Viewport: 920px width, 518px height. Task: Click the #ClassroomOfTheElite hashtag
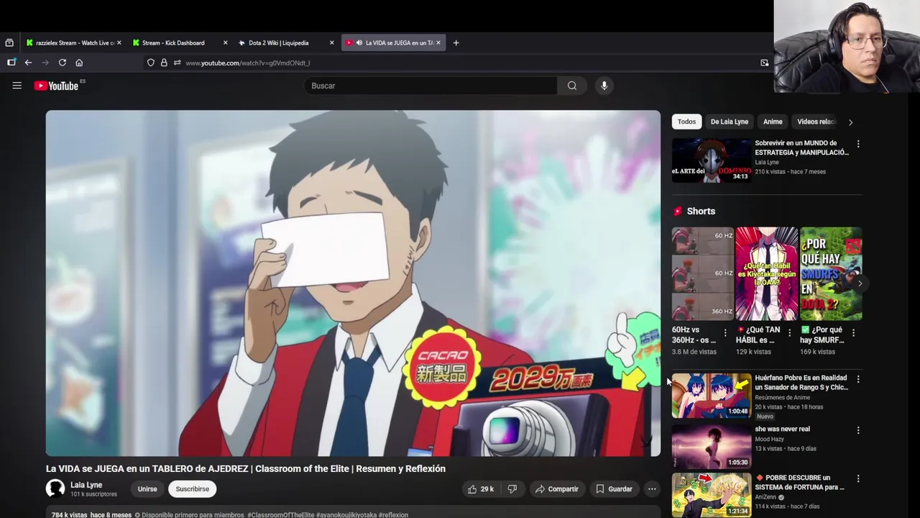pyautogui.click(x=281, y=515)
